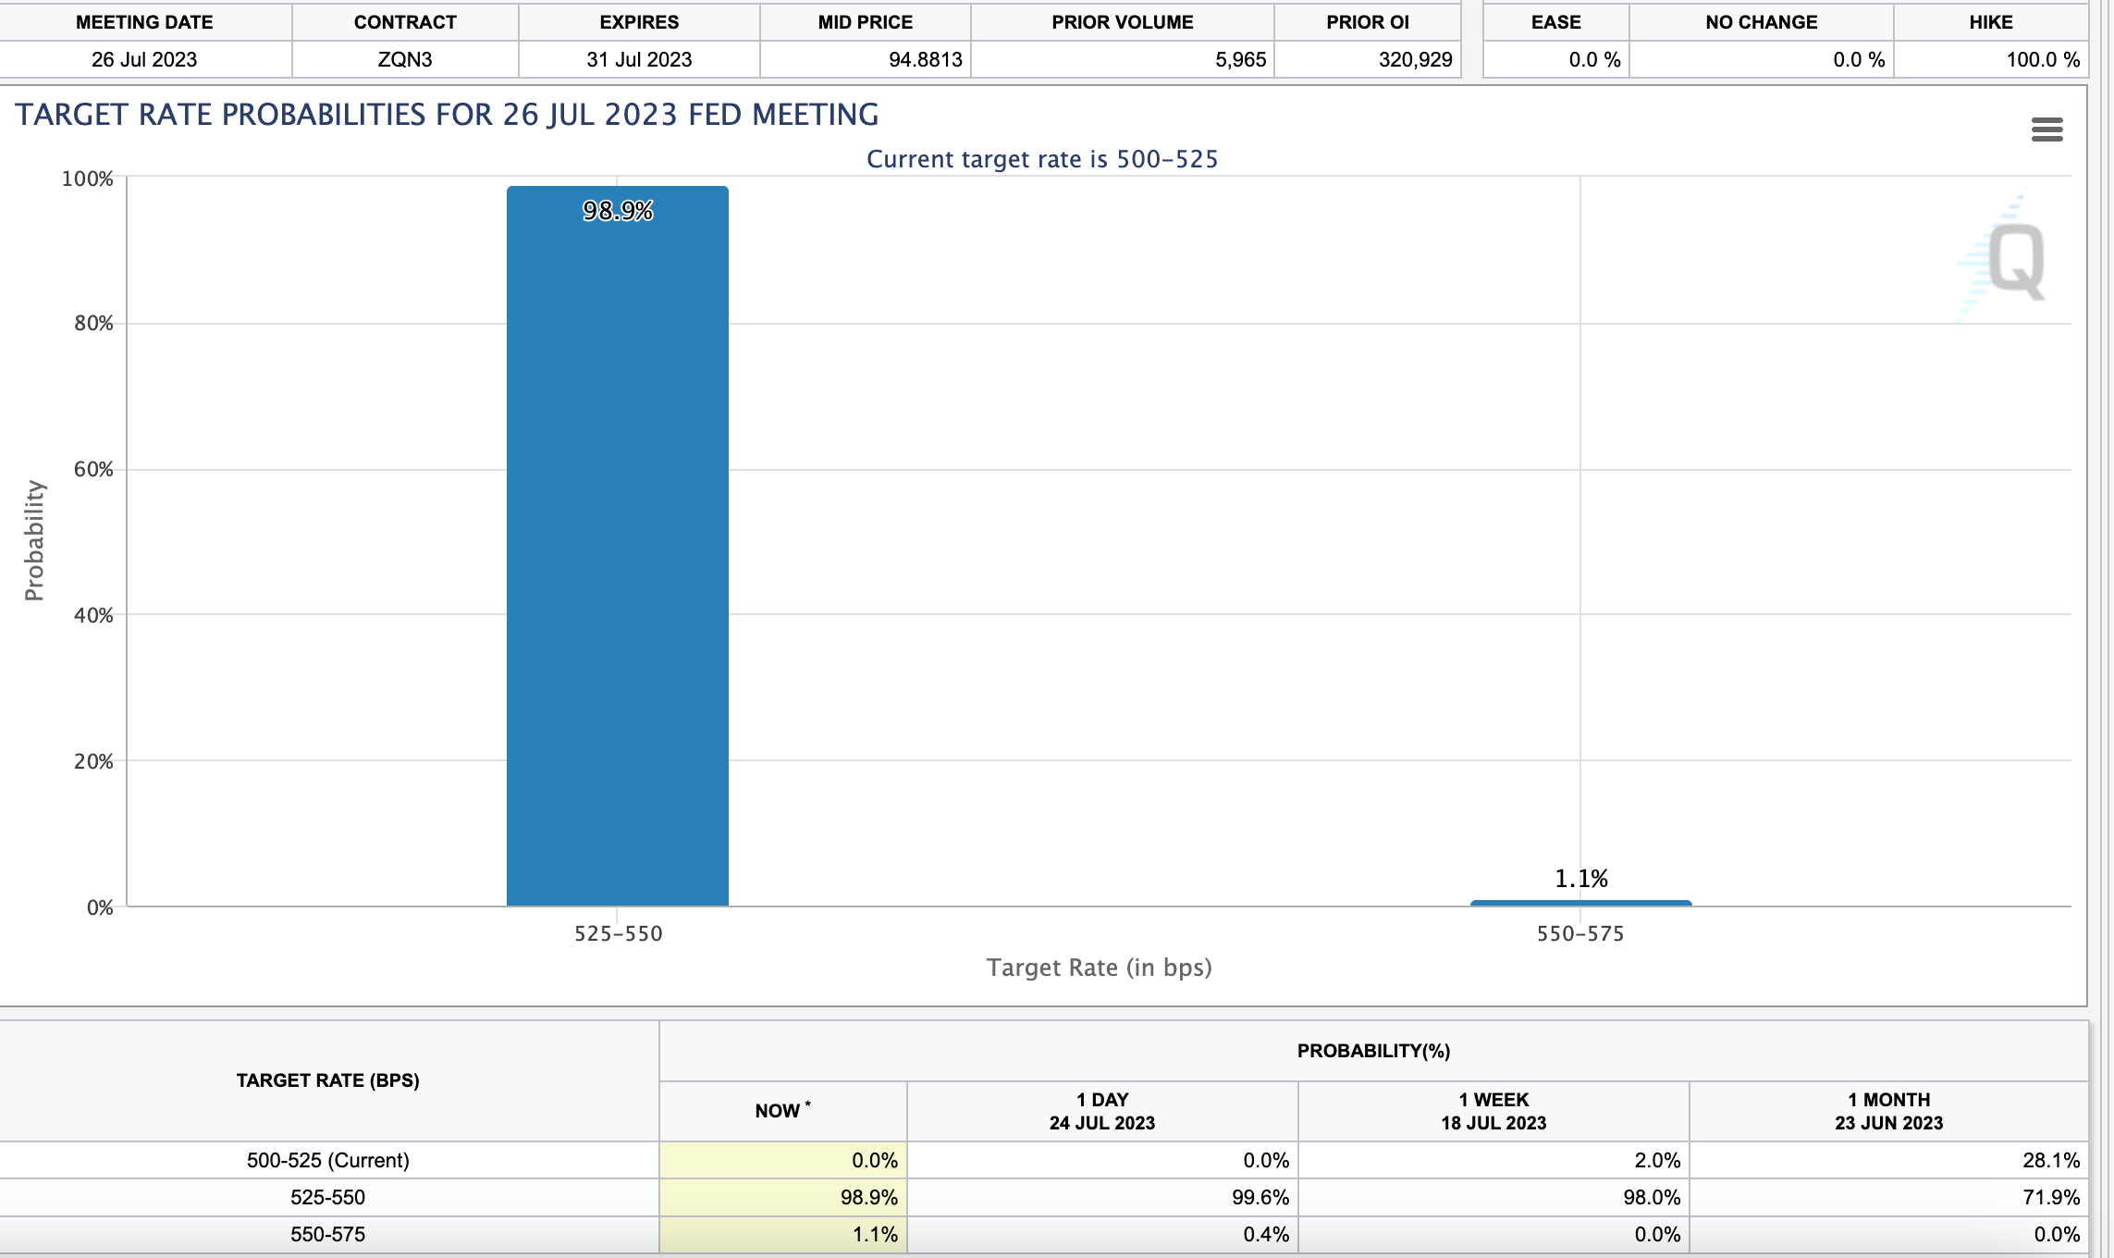Click the 550-575 x-axis label
Viewport: 2114px width, 1258px height.
point(1581,934)
